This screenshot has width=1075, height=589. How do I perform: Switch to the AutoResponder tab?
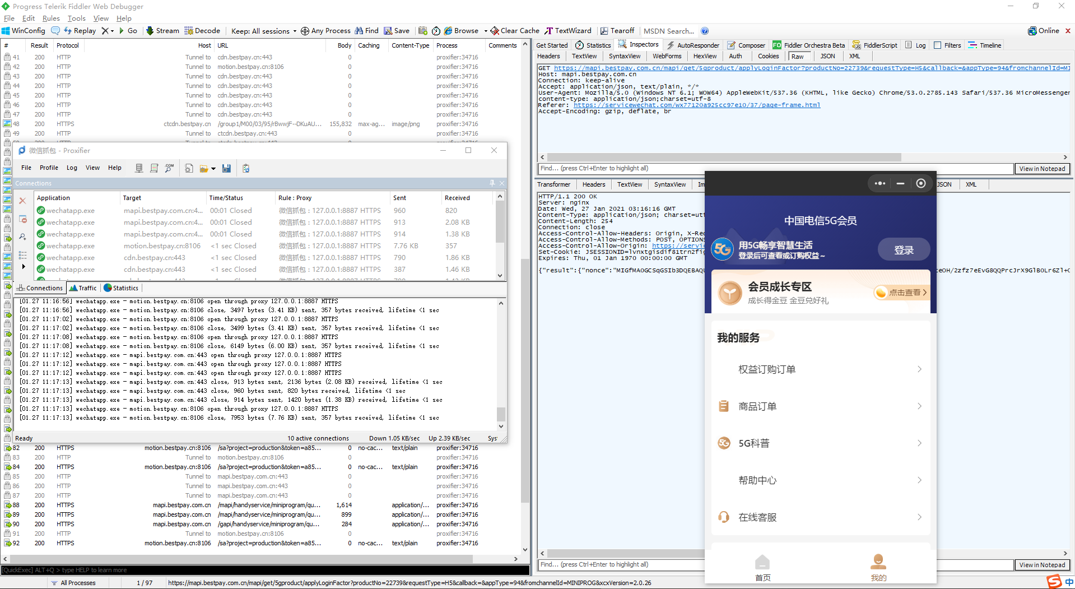(693, 45)
